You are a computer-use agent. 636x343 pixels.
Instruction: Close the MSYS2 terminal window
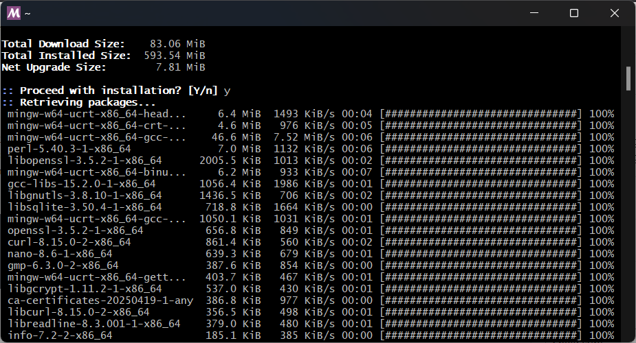click(615, 13)
